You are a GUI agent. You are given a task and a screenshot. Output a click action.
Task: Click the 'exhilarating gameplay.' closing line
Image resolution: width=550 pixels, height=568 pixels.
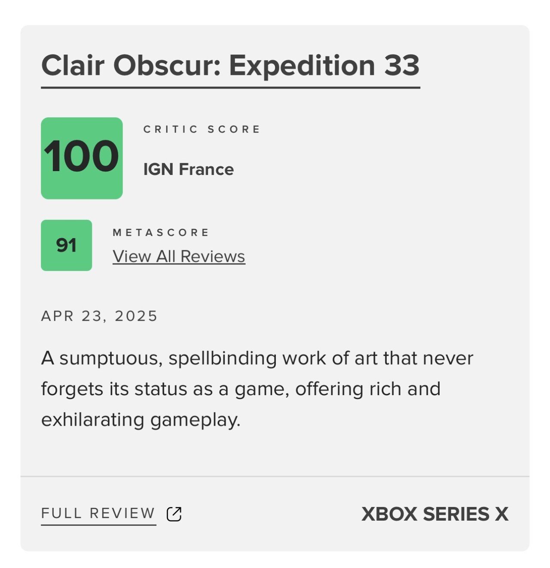tap(141, 420)
